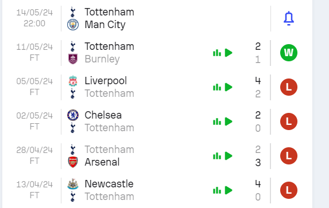Open Arsenal team name link
329x208 pixels.
pos(102,162)
